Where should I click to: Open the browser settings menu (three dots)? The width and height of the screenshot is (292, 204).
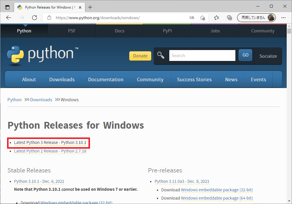pyautogui.click(x=283, y=18)
